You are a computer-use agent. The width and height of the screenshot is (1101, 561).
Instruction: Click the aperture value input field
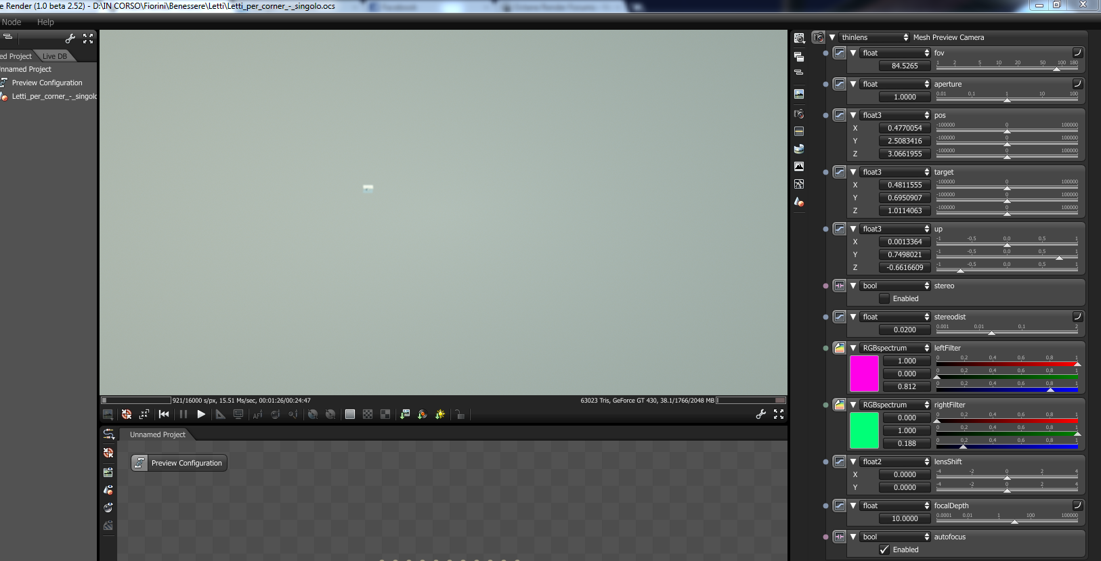905,97
